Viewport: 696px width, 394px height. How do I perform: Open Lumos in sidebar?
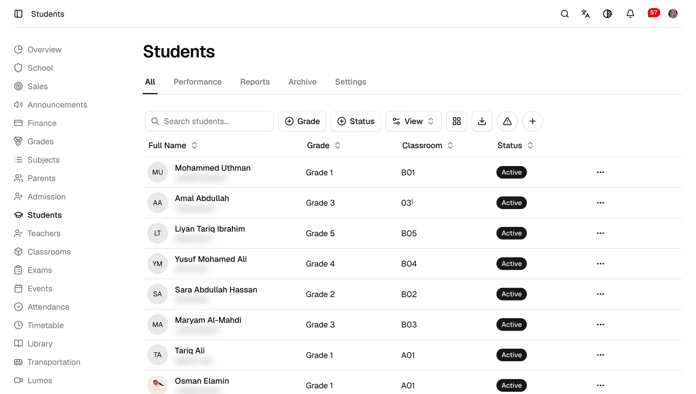tap(33, 381)
